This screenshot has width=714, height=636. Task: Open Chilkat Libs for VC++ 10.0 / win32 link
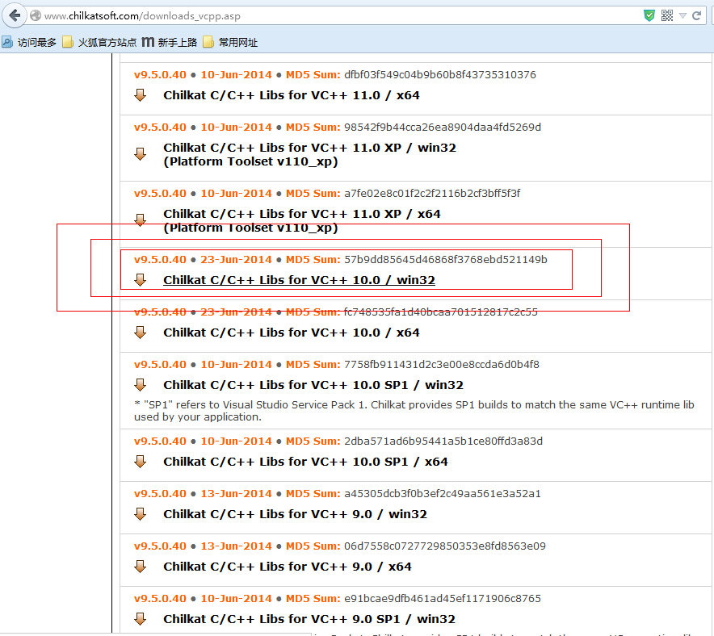pos(299,280)
